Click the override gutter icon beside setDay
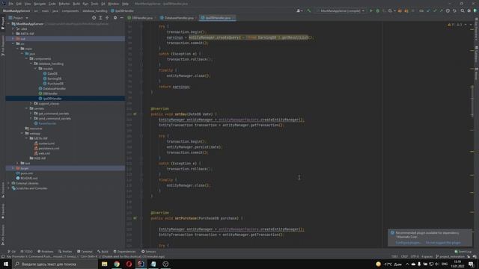The width and height of the screenshot is (479, 269). tap(135, 114)
